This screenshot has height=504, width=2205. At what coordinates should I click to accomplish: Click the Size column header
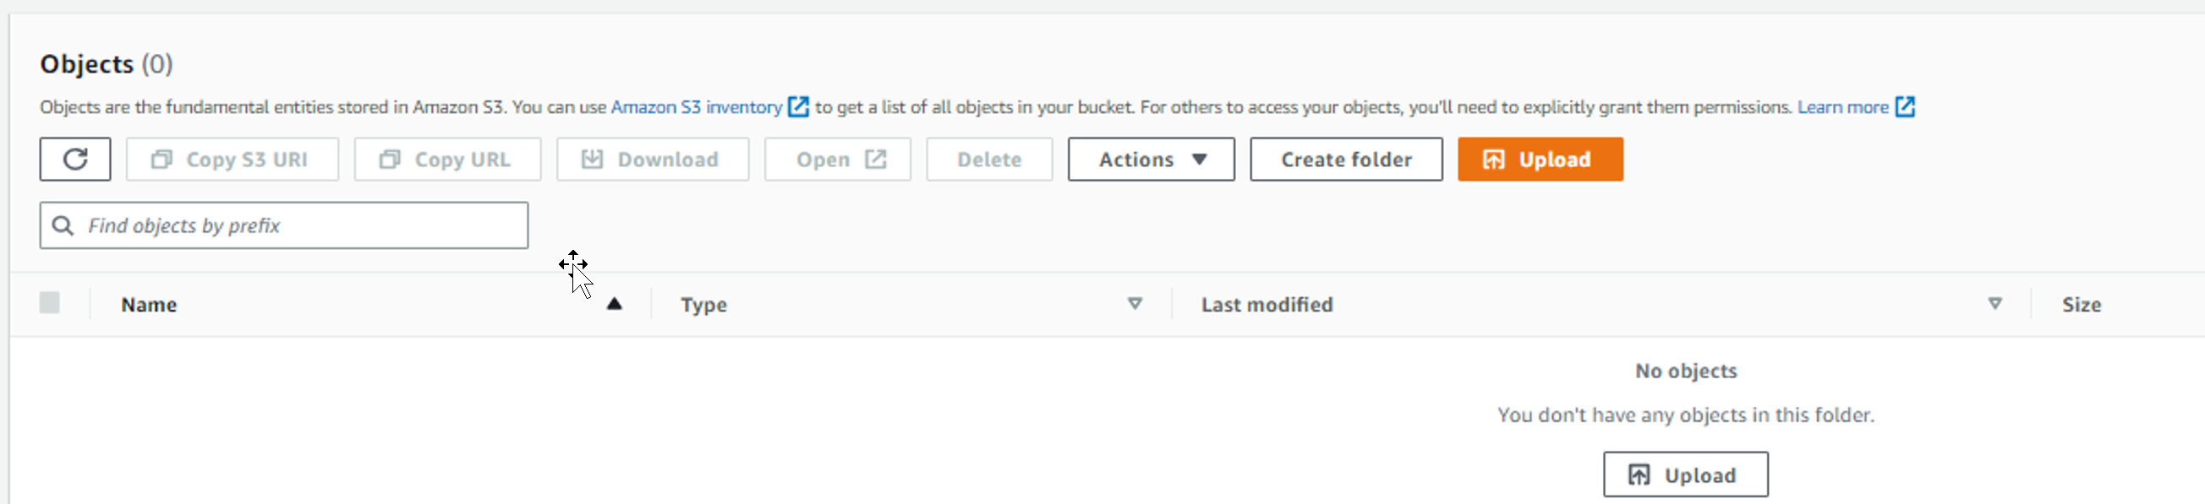2081,305
